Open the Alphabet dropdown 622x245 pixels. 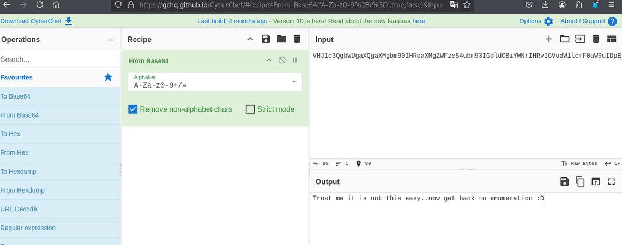click(x=294, y=82)
